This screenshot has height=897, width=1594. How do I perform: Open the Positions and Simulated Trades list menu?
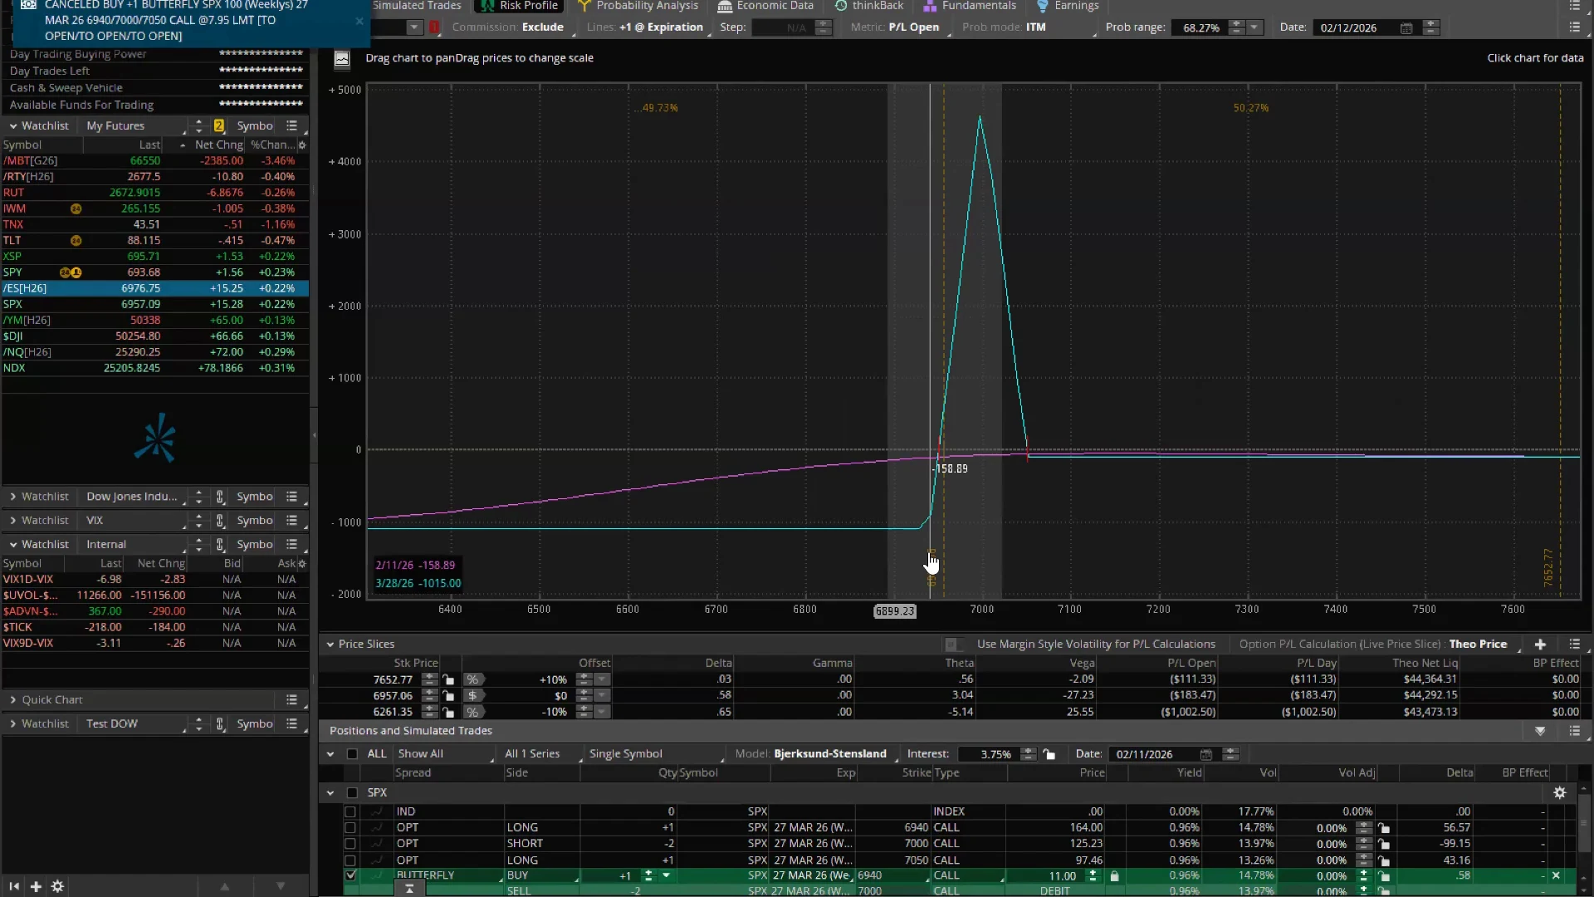click(x=1574, y=731)
